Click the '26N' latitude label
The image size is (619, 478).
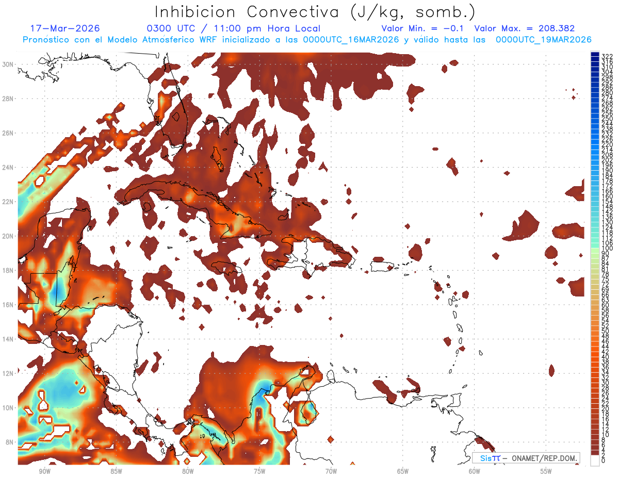(x=8, y=133)
